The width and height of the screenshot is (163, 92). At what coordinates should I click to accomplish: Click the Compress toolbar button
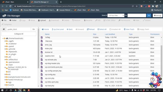coord(7,25)
